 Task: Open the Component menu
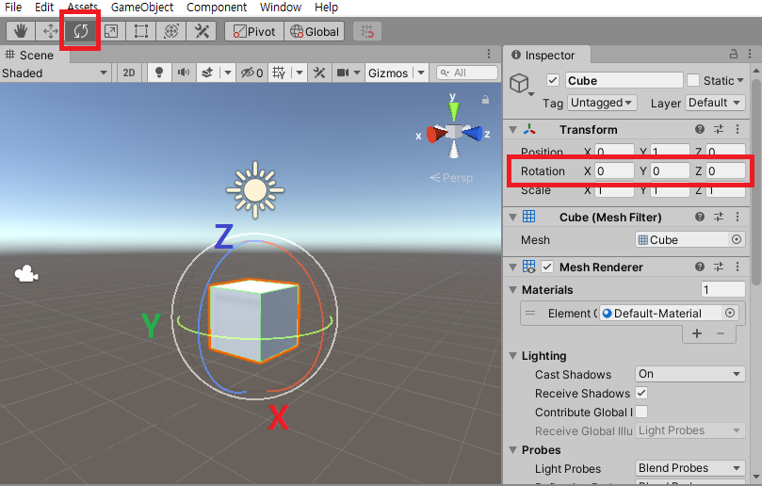pos(217,8)
